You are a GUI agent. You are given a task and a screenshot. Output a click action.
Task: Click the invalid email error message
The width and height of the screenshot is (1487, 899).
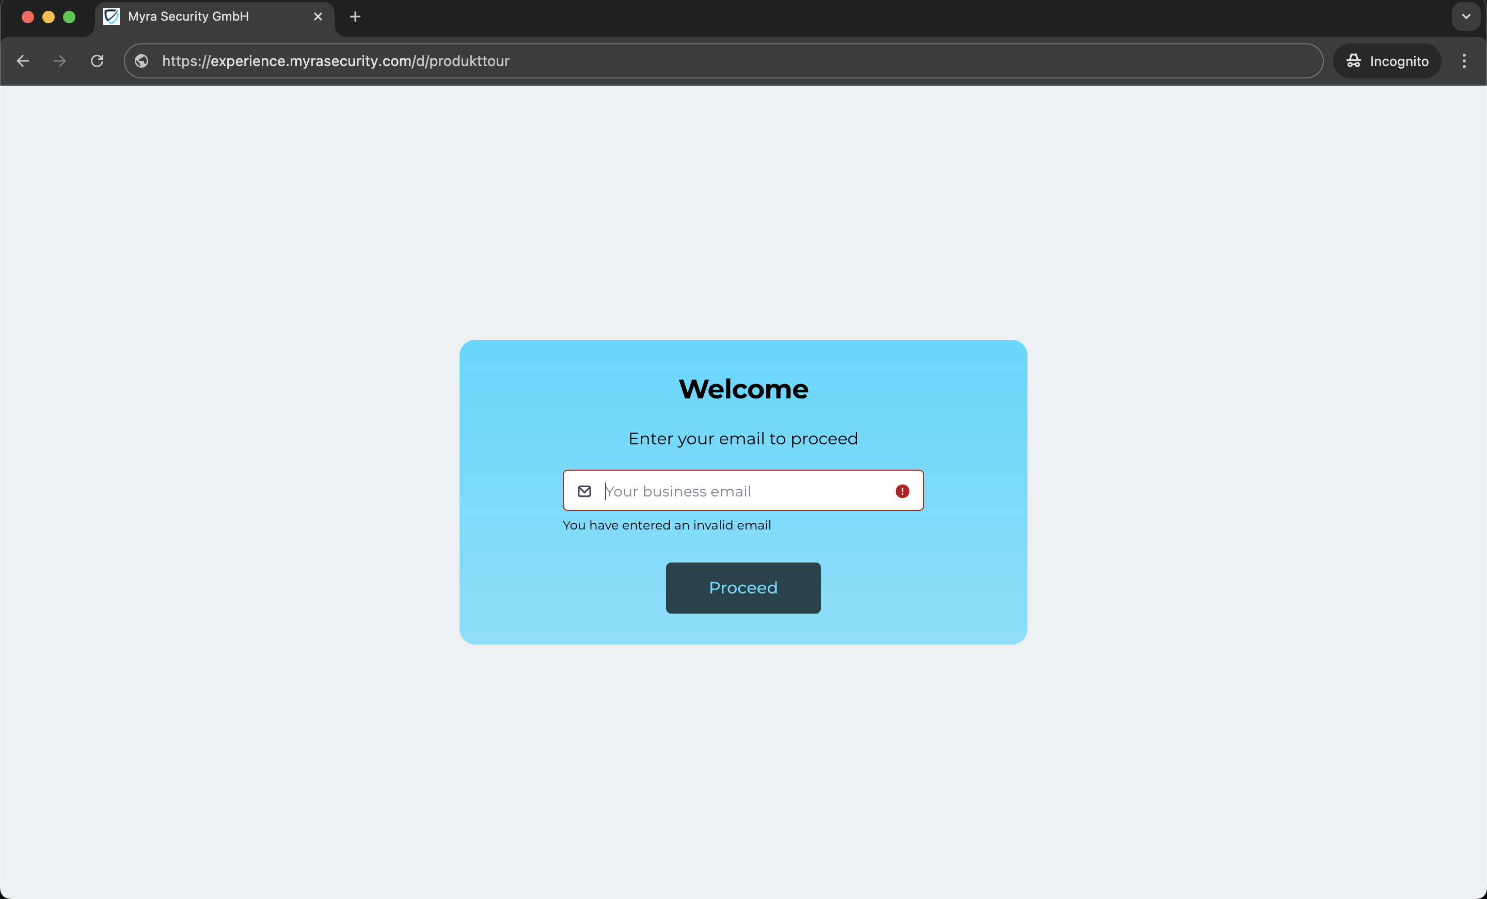tap(666, 525)
